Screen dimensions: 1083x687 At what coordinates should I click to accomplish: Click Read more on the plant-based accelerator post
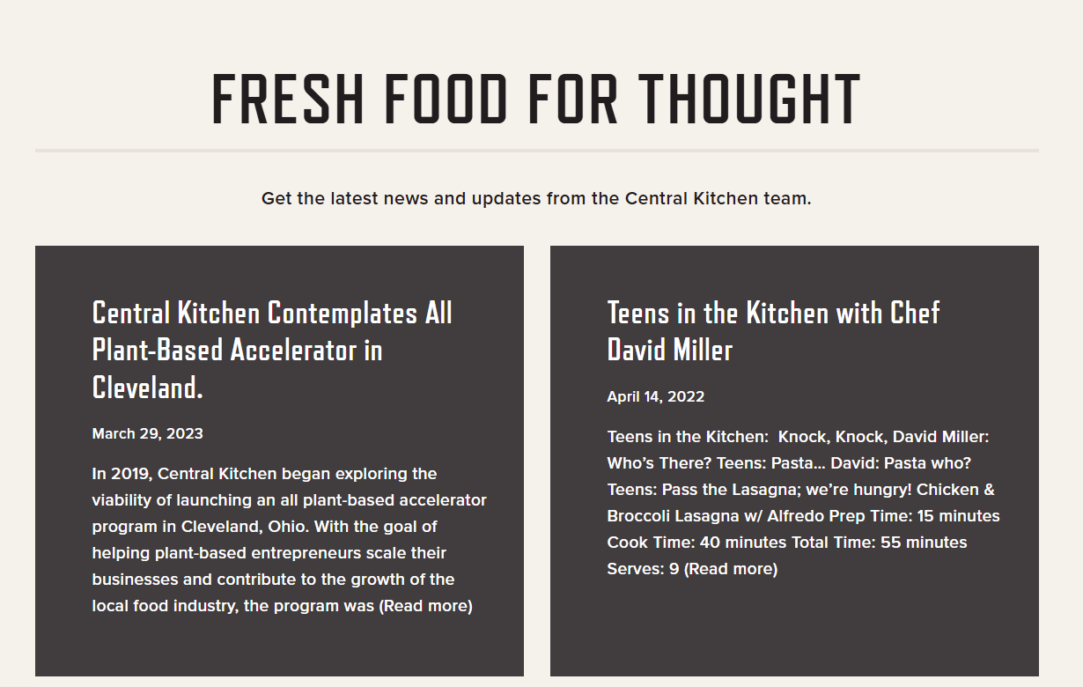tap(426, 606)
